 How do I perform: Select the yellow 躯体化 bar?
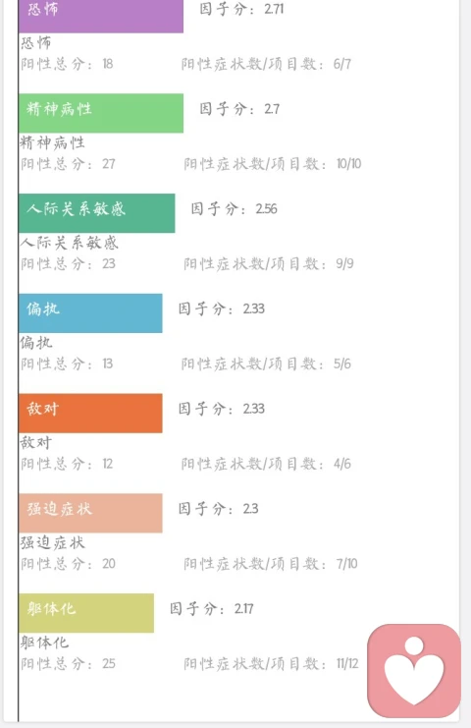86,613
